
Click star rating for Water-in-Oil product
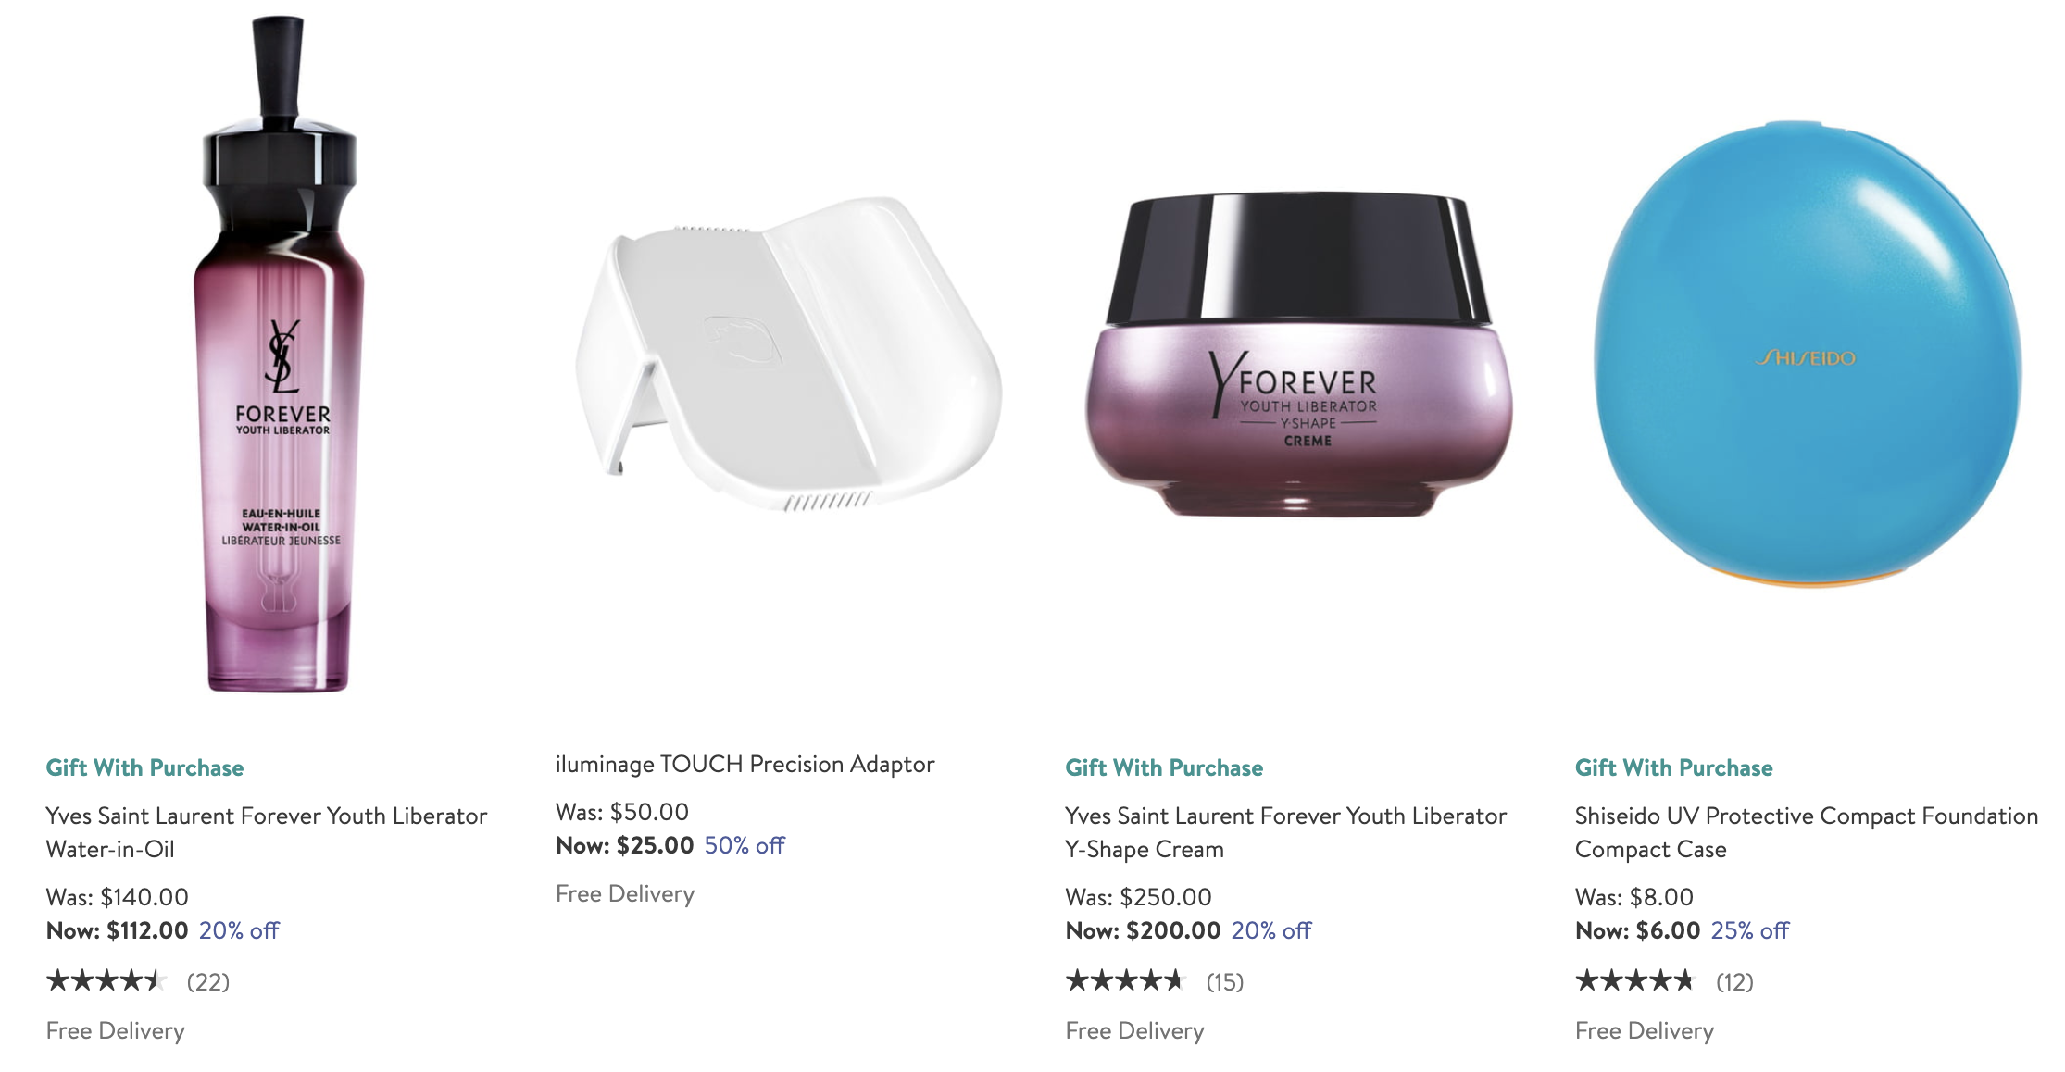(x=106, y=980)
